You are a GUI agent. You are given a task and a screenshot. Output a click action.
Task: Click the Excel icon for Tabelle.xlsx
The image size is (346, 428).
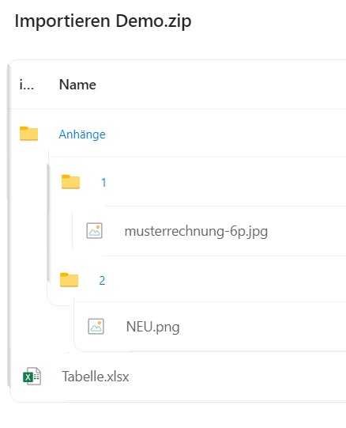32,376
